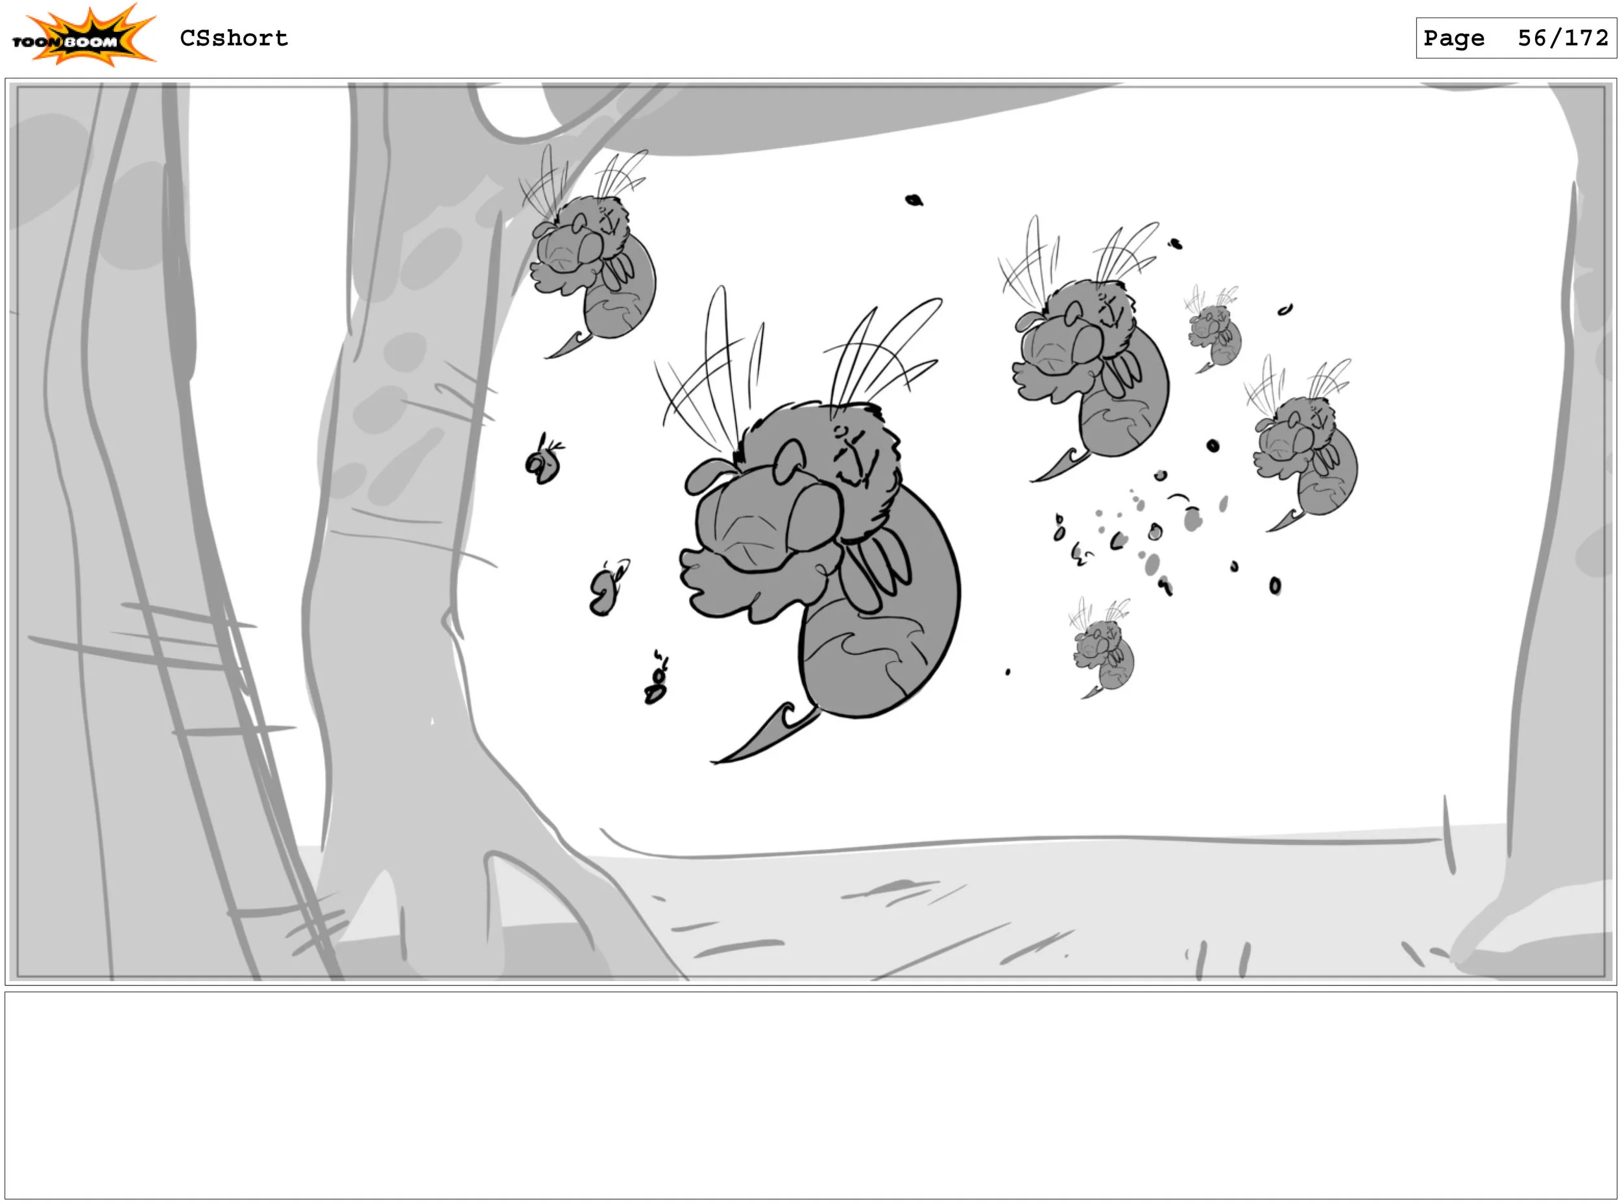The height and width of the screenshot is (1204, 1622).
Task: Click the tiny distant bee at top right
Action: click(x=1213, y=332)
